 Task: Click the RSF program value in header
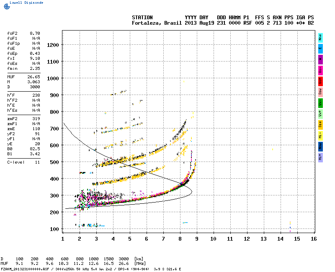(x=247, y=23)
